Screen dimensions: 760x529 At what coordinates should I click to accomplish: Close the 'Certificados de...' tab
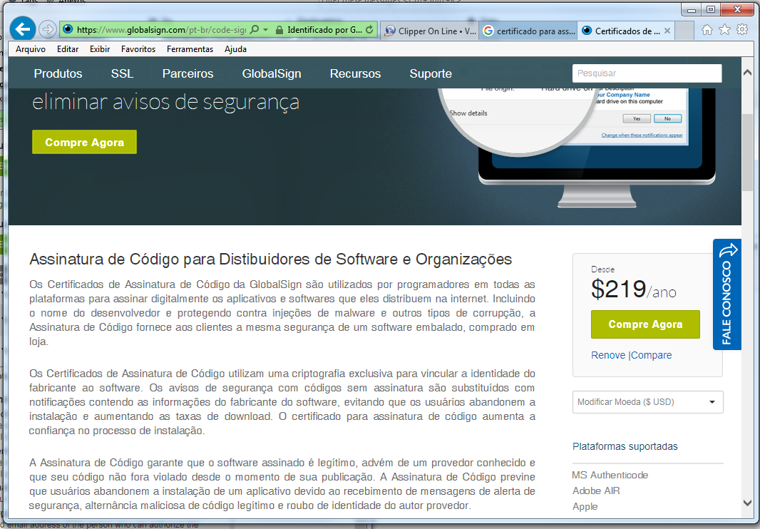point(667,31)
